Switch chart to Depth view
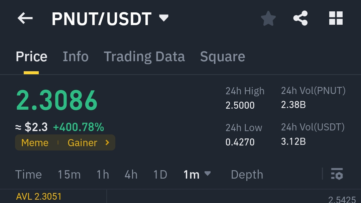The width and height of the screenshot is (361, 203). pyautogui.click(x=247, y=174)
